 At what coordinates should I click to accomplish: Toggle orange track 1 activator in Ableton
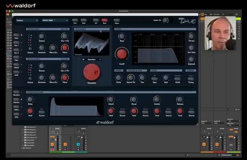pyautogui.click(x=52, y=144)
